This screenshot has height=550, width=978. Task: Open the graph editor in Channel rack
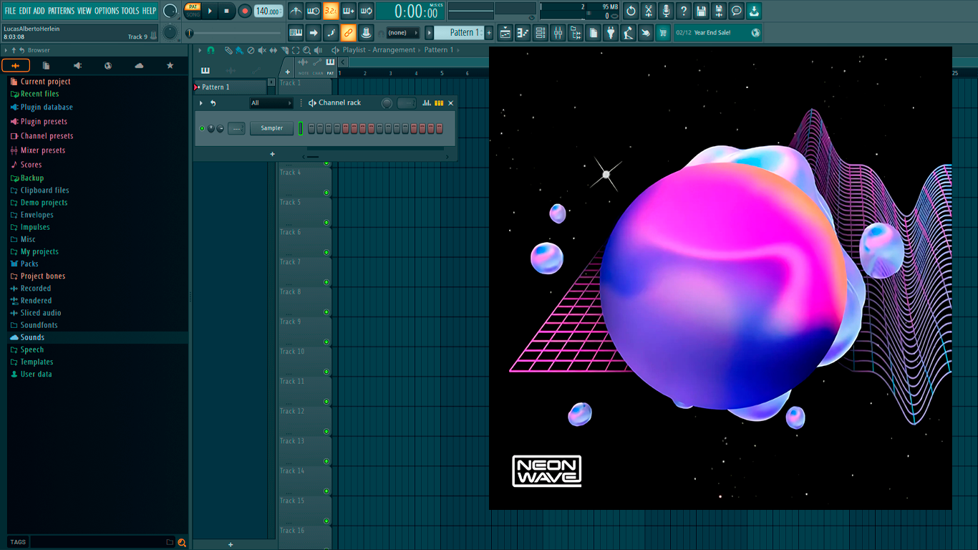pos(427,103)
